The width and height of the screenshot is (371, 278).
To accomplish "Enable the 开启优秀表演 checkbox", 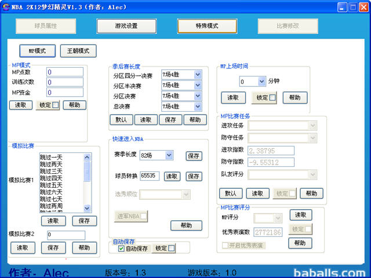I will click(x=225, y=245).
